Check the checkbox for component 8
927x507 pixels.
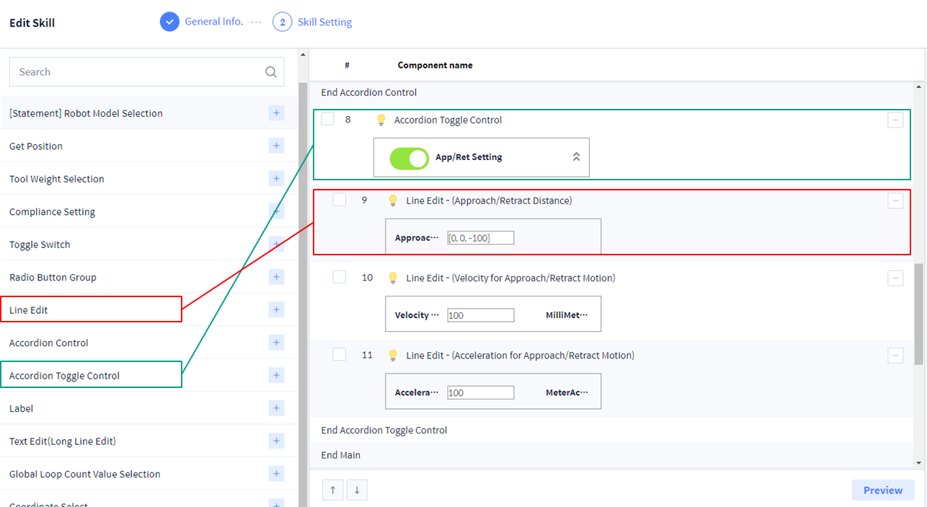tap(328, 119)
